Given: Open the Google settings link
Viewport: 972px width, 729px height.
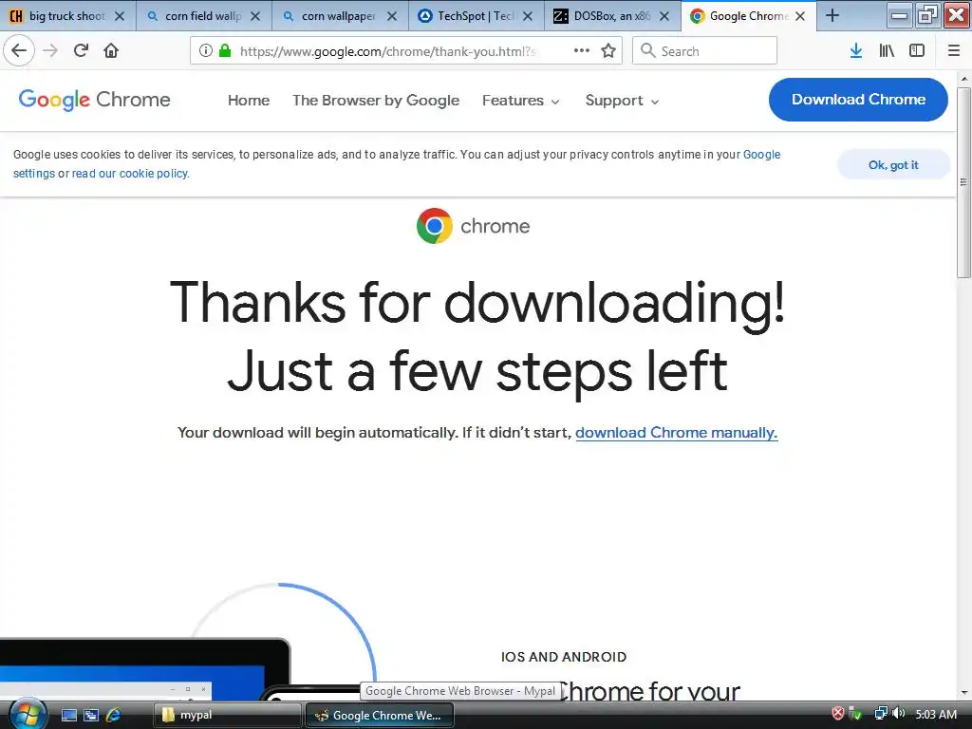Looking at the screenshot, I should tap(761, 155).
